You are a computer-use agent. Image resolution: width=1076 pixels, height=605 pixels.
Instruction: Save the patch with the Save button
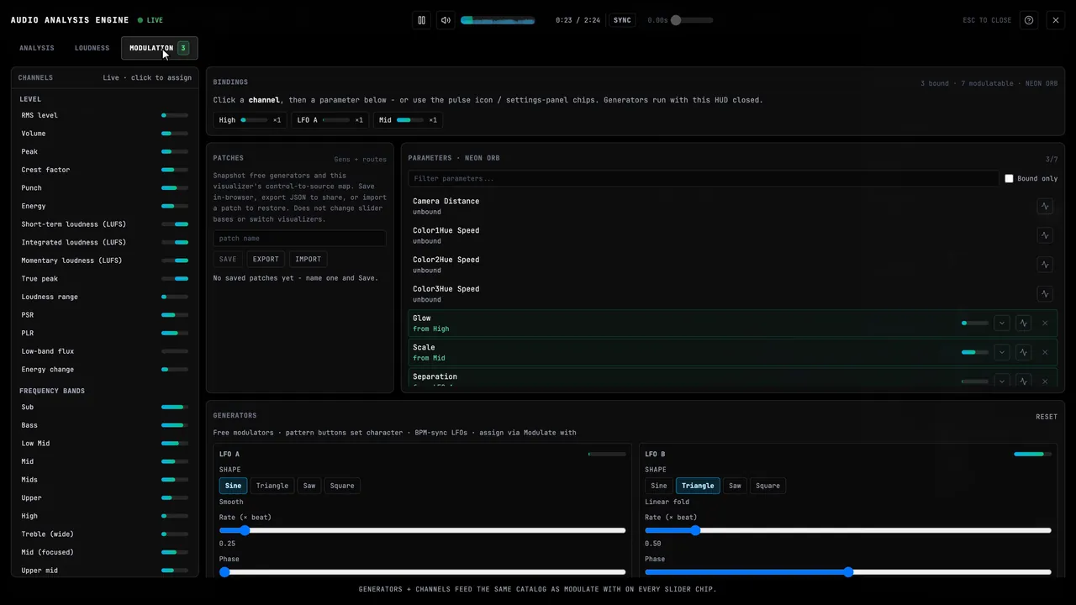point(228,259)
